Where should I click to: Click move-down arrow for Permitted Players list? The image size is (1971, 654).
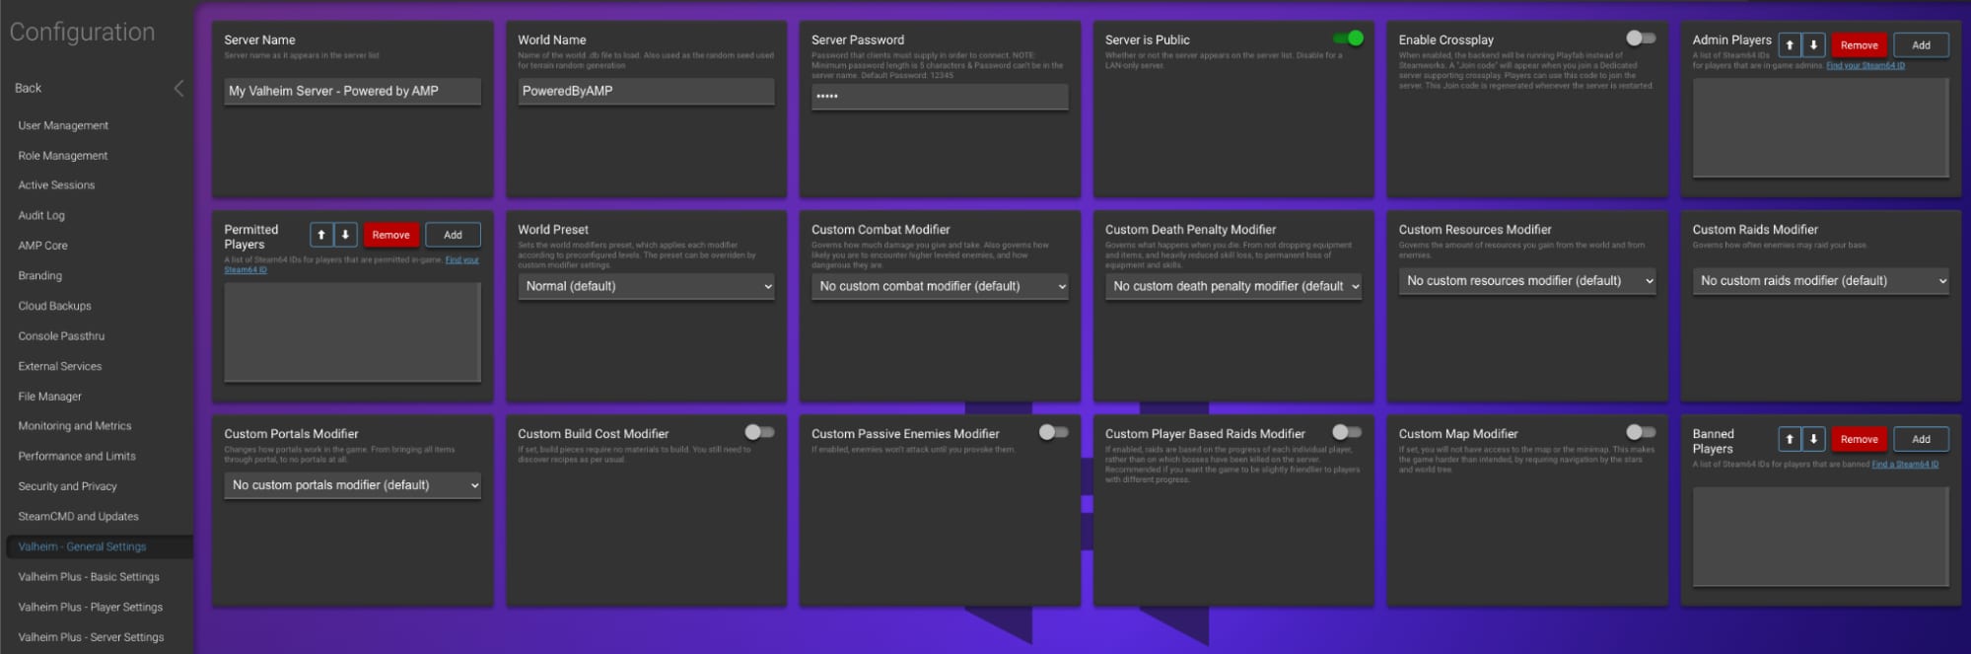[x=345, y=235]
